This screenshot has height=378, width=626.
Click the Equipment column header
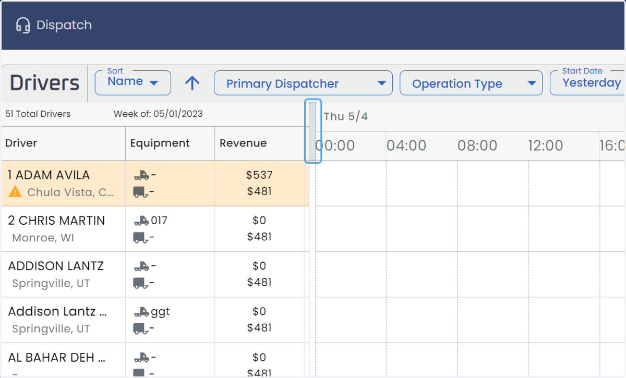[170, 143]
